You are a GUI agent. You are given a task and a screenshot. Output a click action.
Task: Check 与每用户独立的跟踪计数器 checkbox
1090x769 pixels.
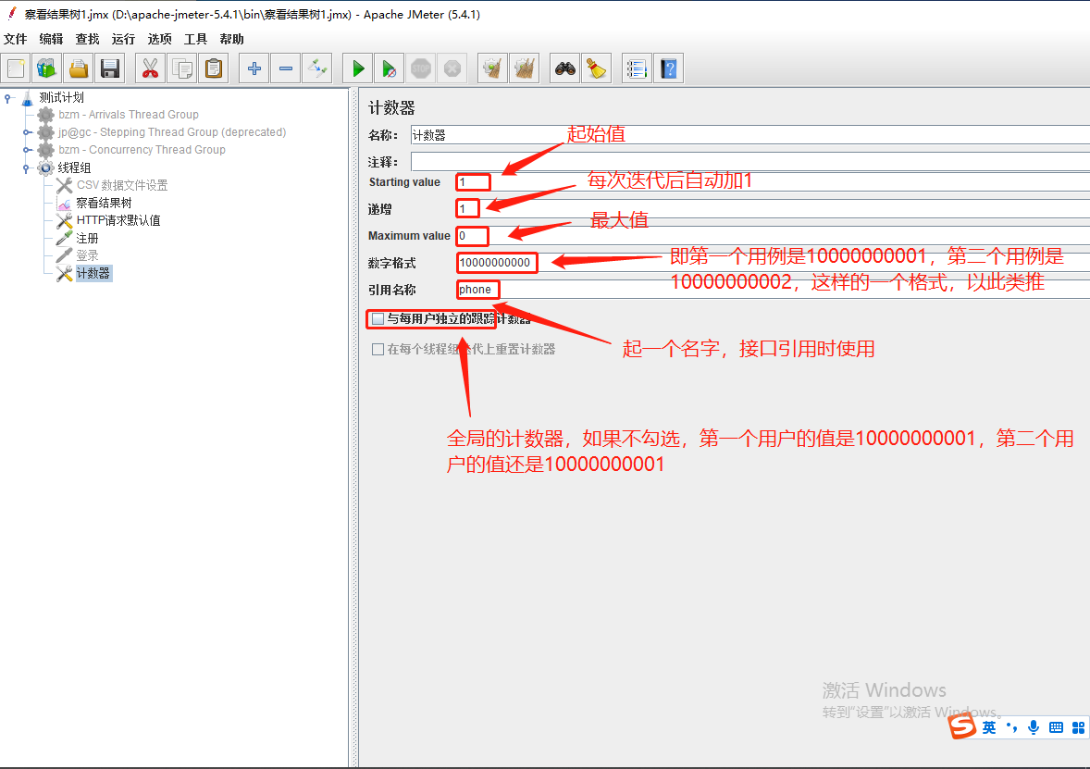coord(378,319)
